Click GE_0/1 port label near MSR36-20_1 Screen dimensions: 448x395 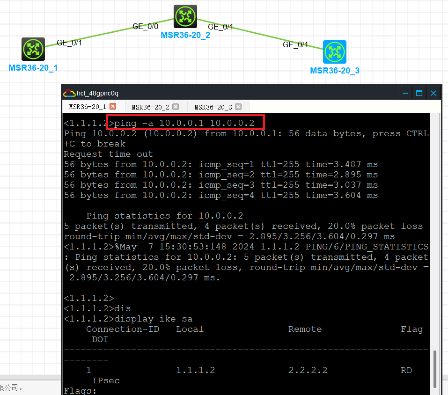69,43
